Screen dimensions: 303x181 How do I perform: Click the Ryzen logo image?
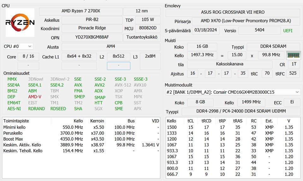tap(20, 23)
